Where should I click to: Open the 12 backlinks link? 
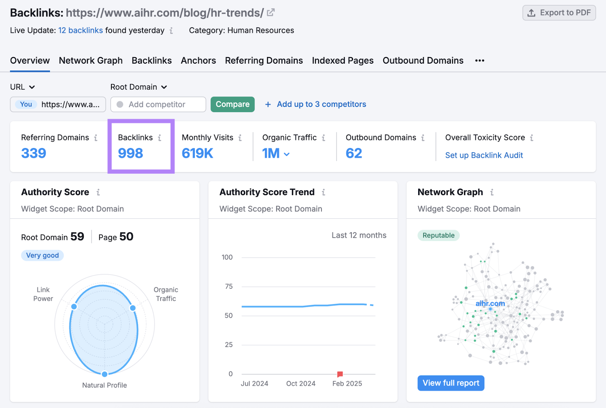coord(80,30)
